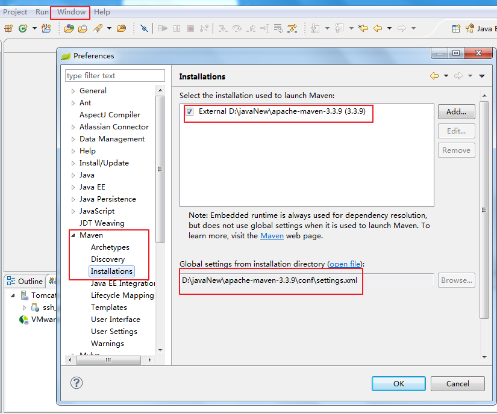The height and width of the screenshot is (414, 497).
Task: Open the Search flashlight dropdown arrow
Action: [x=110, y=28]
